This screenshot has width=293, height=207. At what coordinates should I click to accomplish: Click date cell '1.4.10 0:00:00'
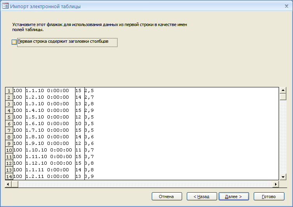click(x=50, y=110)
